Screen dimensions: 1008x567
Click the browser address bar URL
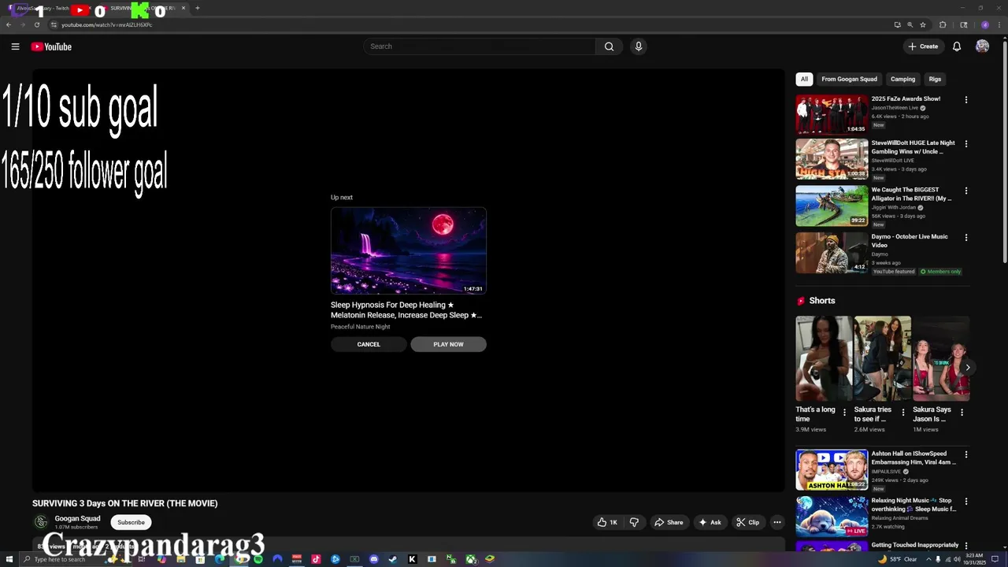coord(107,24)
